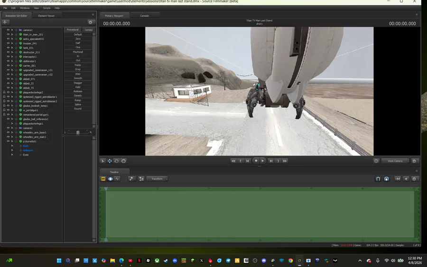Open the Transform dropdown in timeline toolbar

[157, 179]
